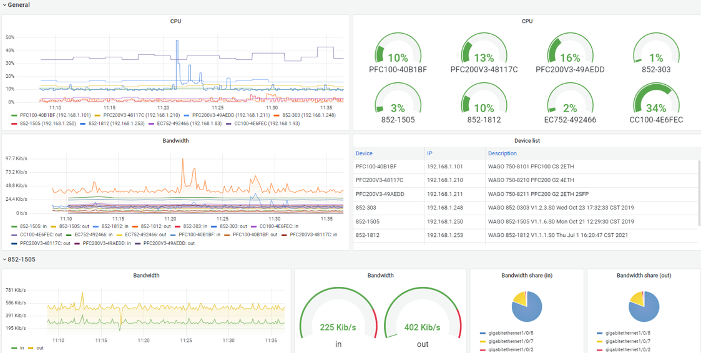This screenshot has width=701, height=353.
Task: Click the Bandwidth share (in) pie chart
Action: tap(527, 306)
